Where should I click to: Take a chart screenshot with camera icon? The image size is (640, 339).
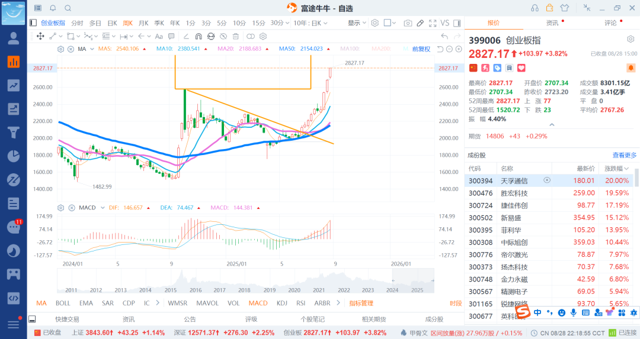408,23
